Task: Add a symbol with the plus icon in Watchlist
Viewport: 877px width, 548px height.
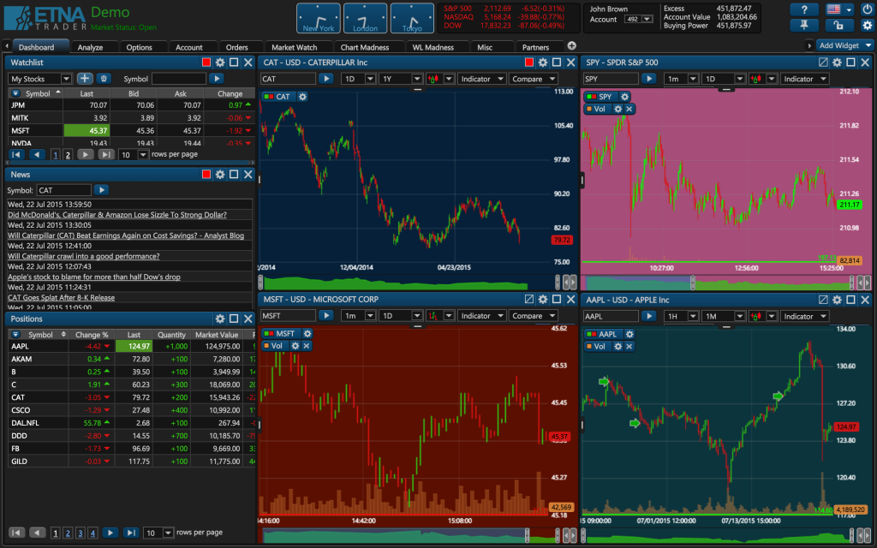Action: click(86, 80)
